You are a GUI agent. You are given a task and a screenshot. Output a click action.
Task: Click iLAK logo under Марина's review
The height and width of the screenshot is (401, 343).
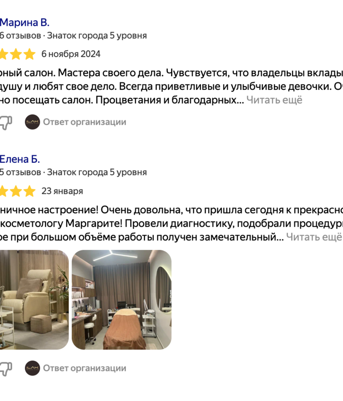(x=32, y=122)
